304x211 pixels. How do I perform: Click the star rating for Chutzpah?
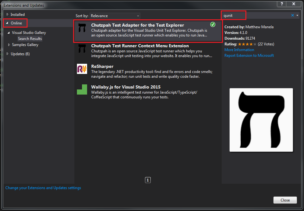(247, 44)
